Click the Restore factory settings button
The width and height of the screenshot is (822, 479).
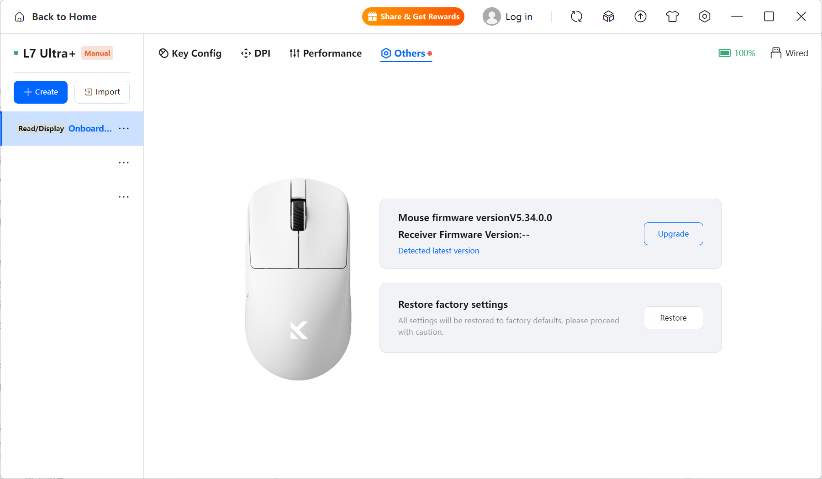pyautogui.click(x=673, y=318)
